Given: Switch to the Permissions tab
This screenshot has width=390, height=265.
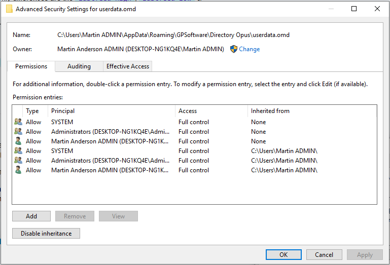Looking at the screenshot, I should (31, 66).
